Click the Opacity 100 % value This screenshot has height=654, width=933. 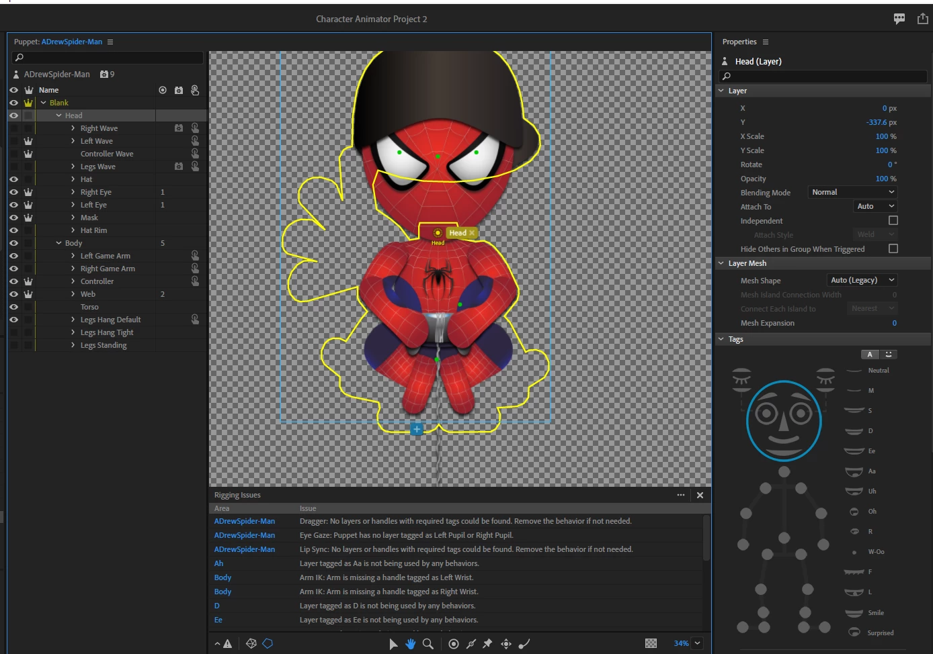coord(886,179)
